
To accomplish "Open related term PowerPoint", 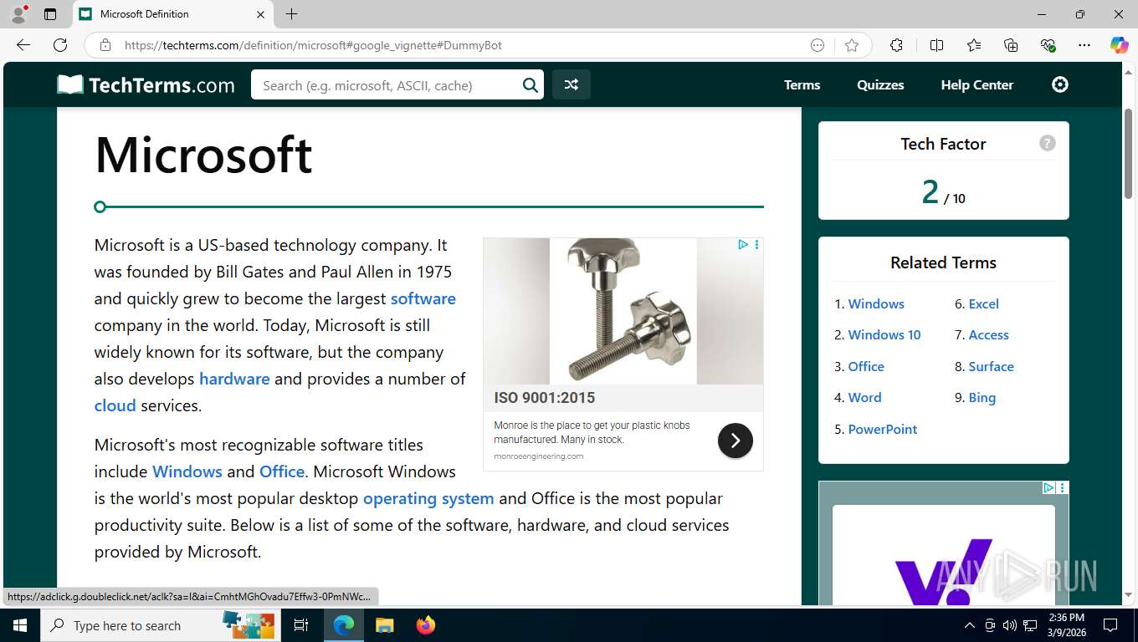I will coord(883,429).
